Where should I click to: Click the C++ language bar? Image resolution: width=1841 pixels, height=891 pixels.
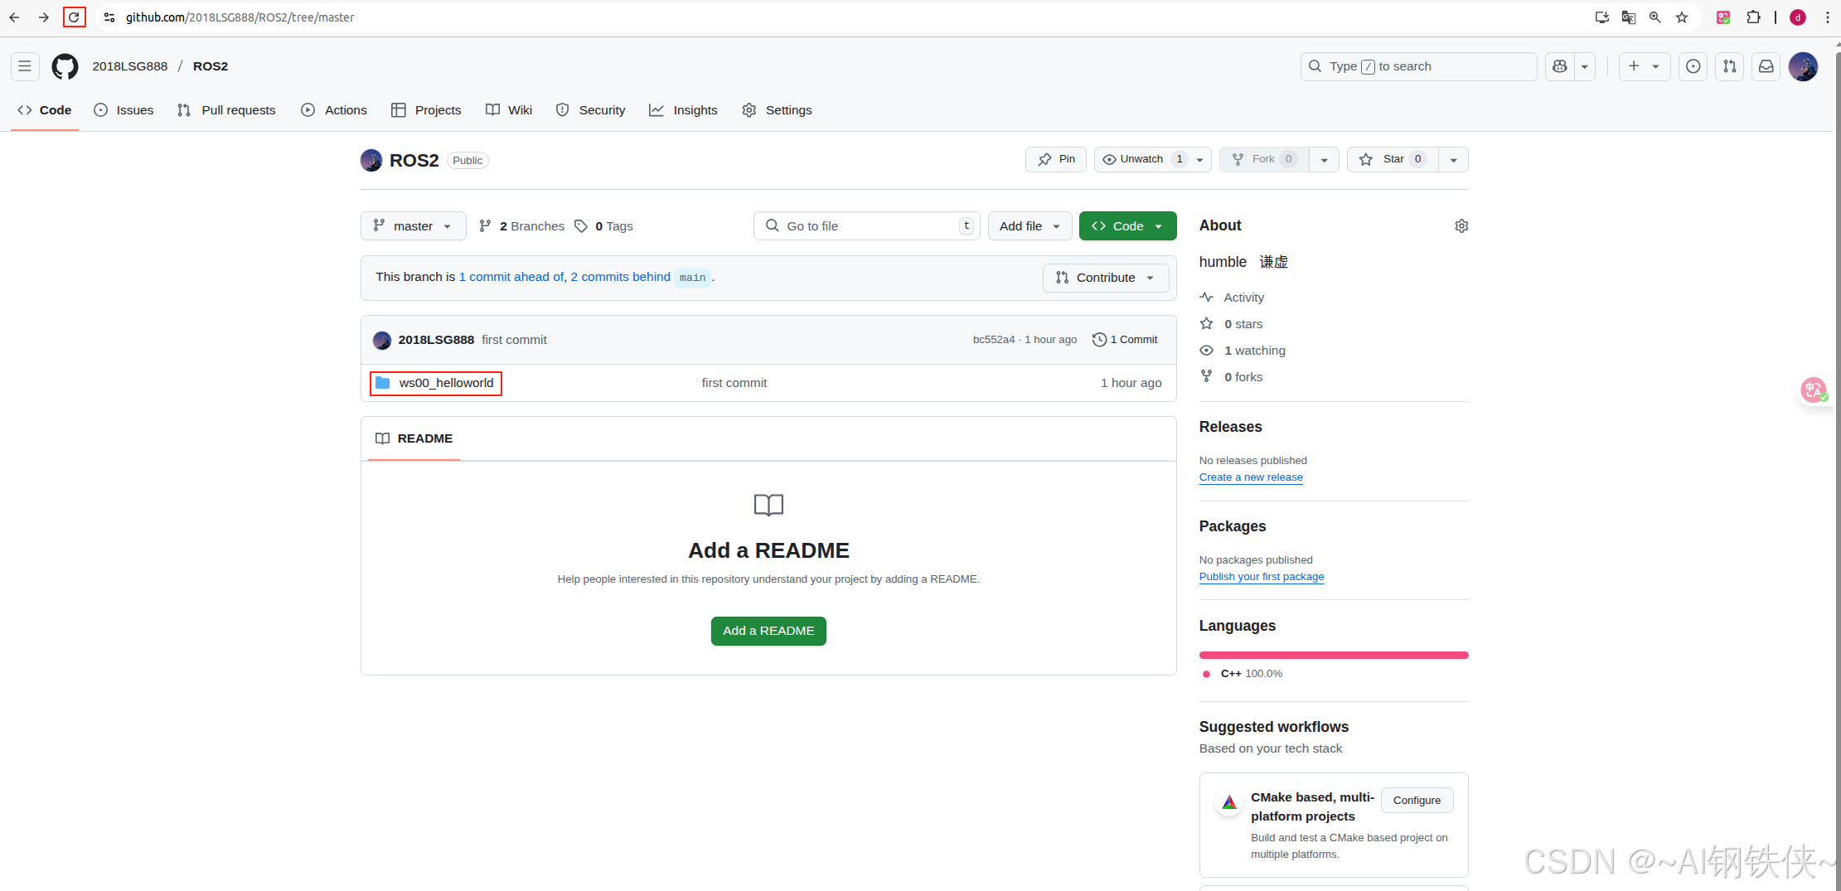pyautogui.click(x=1334, y=655)
